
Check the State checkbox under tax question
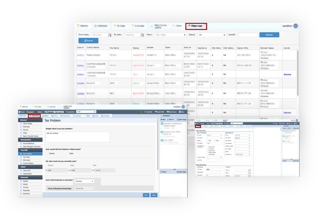[x=67, y=153]
